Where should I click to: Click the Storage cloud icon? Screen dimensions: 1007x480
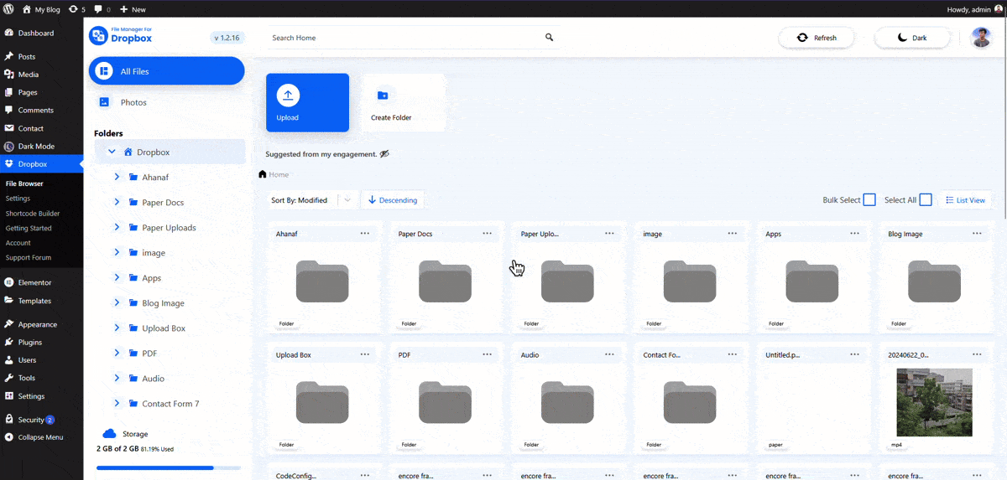(109, 434)
